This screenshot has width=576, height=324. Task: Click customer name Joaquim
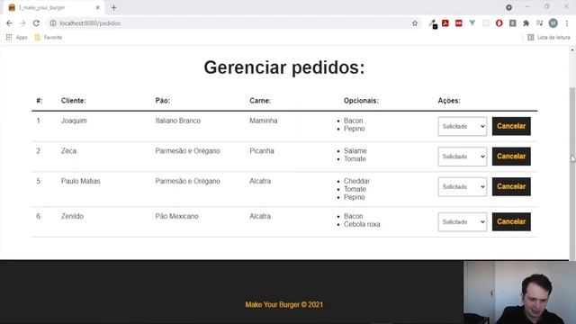pyautogui.click(x=74, y=121)
